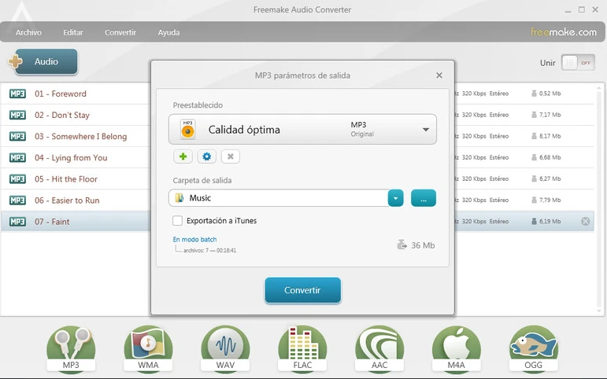Click Music folder icon in output field

click(180, 198)
